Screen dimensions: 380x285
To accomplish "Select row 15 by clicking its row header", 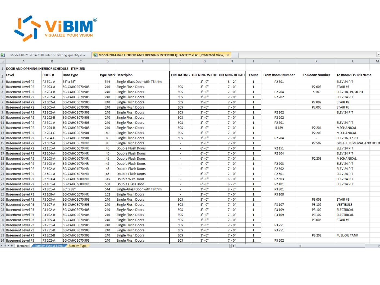I will coord(3,143).
